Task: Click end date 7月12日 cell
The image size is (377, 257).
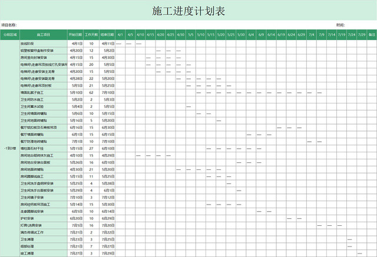Action: point(107,198)
